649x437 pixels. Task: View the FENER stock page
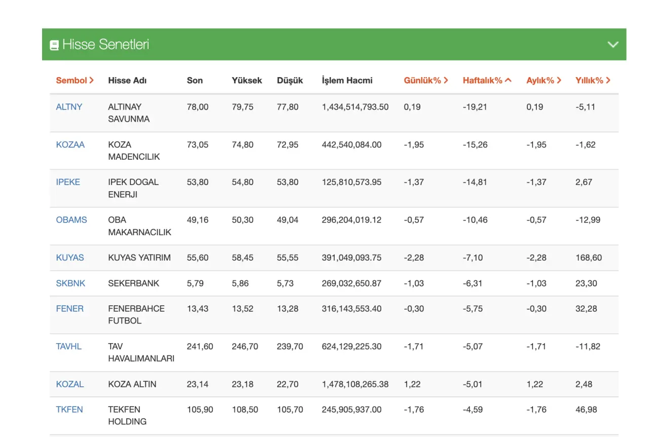70,309
